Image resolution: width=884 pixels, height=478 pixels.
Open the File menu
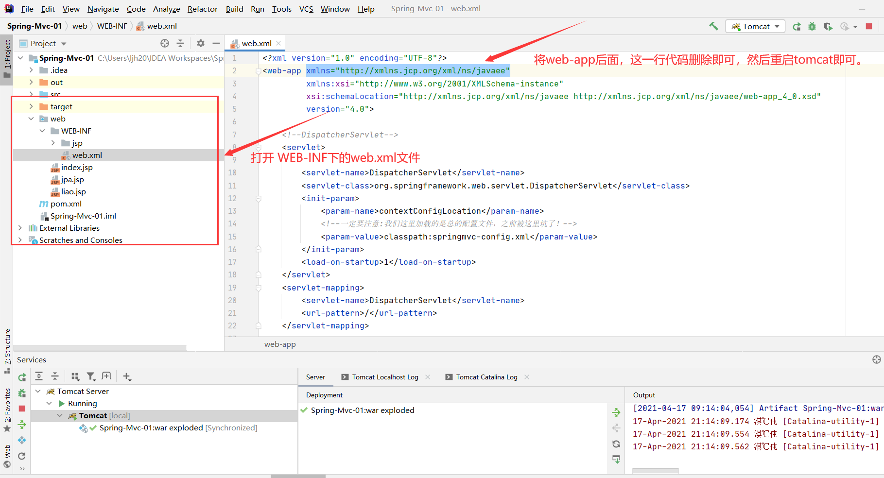pyautogui.click(x=27, y=9)
